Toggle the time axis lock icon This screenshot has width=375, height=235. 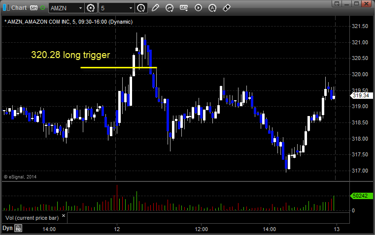point(18,228)
